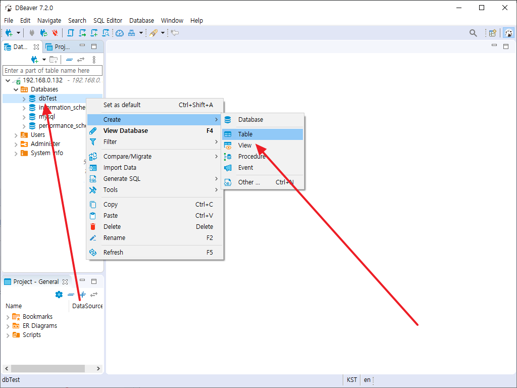The width and height of the screenshot is (517, 388).
Task: Click the magnifier search icon at top right
Action: pyautogui.click(x=473, y=33)
